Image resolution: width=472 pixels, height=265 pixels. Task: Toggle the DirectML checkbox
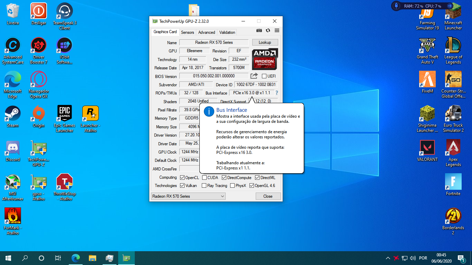[257, 178]
